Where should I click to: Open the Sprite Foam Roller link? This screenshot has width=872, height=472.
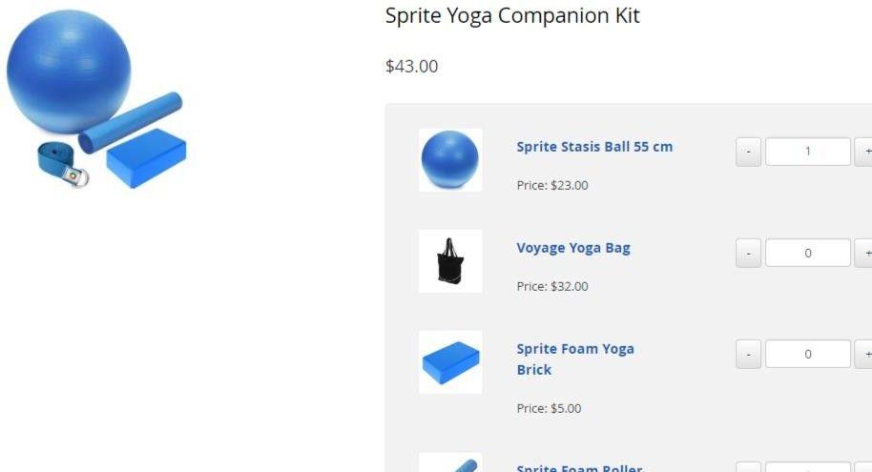[x=579, y=468]
